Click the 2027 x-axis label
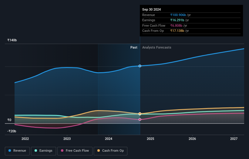The width and height of the screenshot is (249, 159). (234, 139)
